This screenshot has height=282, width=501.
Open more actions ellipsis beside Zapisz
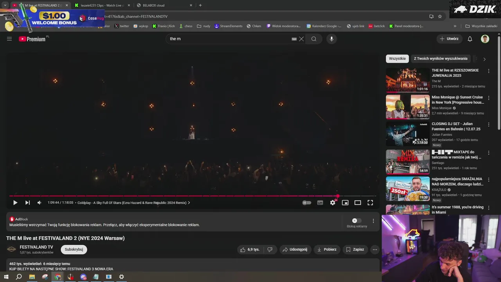click(x=375, y=249)
